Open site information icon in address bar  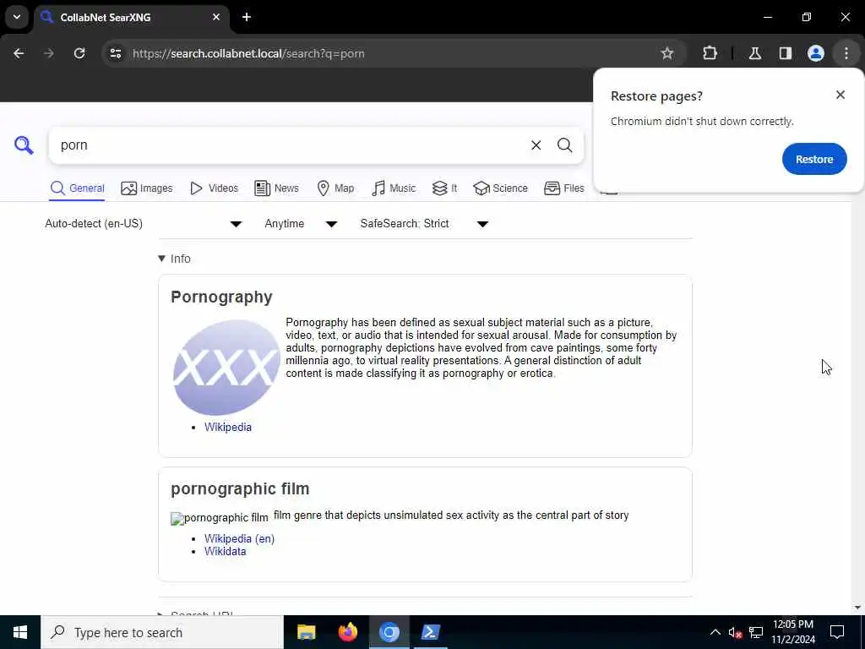click(x=115, y=53)
